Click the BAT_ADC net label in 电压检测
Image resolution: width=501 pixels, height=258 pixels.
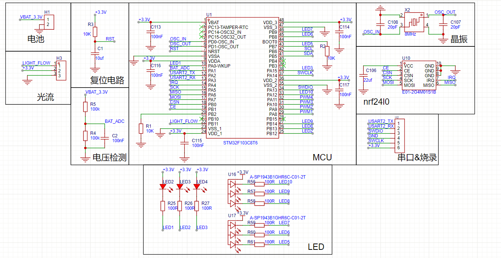click(115, 121)
